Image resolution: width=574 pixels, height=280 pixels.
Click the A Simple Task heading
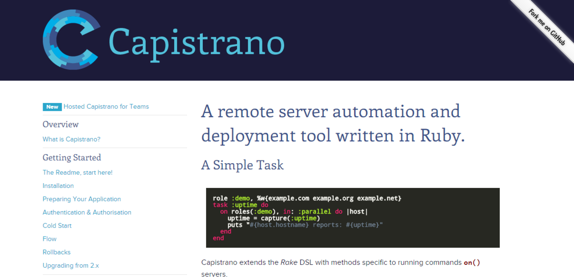pos(243,165)
